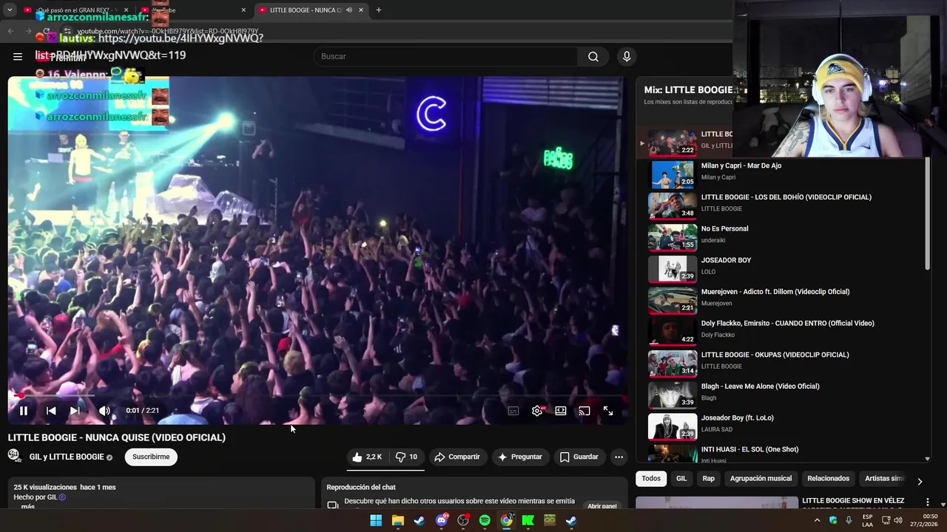Save the video with Guardar
This screenshot has width=947, height=532.
579,457
